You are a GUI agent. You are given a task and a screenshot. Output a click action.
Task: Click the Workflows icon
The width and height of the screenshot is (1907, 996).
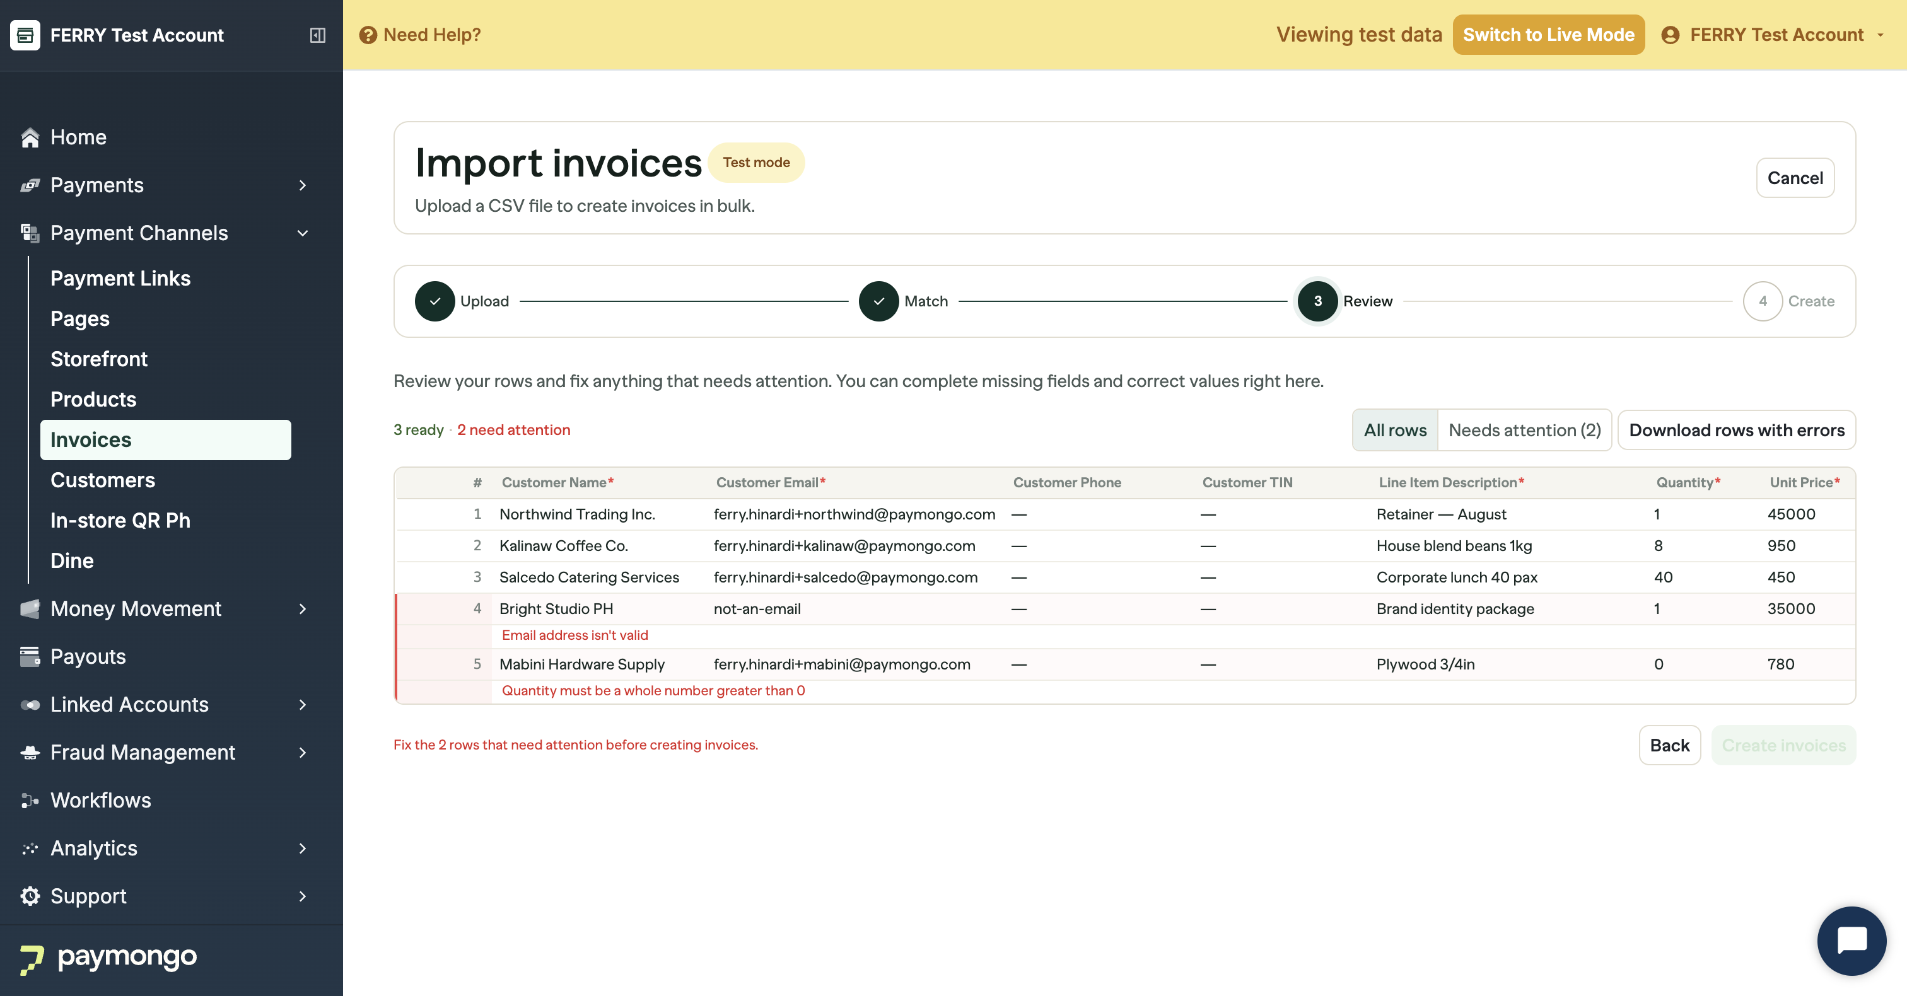tap(30, 800)
